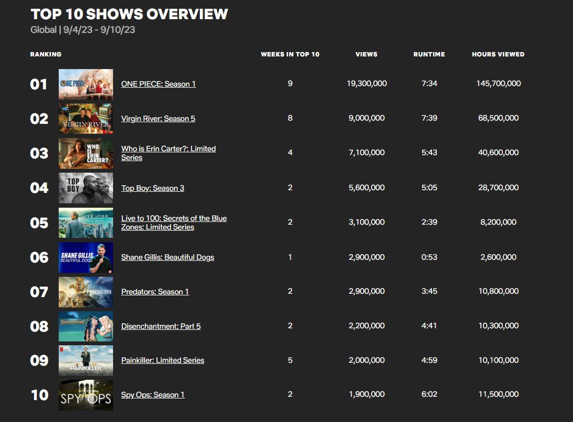Open the ONE PIECE: Season 1 link
The image size is (573, 422).
158,84
